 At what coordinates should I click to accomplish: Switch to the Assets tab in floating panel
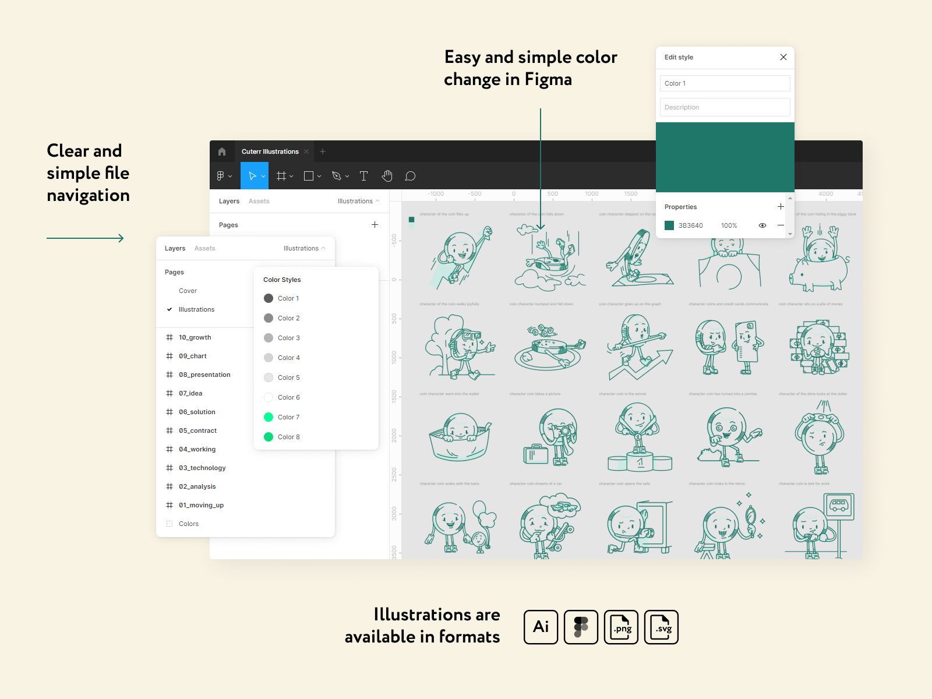(x=204, y=248)
